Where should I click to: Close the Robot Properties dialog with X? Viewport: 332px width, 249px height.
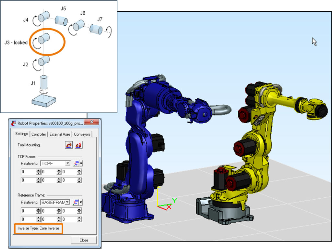point(92,123)
